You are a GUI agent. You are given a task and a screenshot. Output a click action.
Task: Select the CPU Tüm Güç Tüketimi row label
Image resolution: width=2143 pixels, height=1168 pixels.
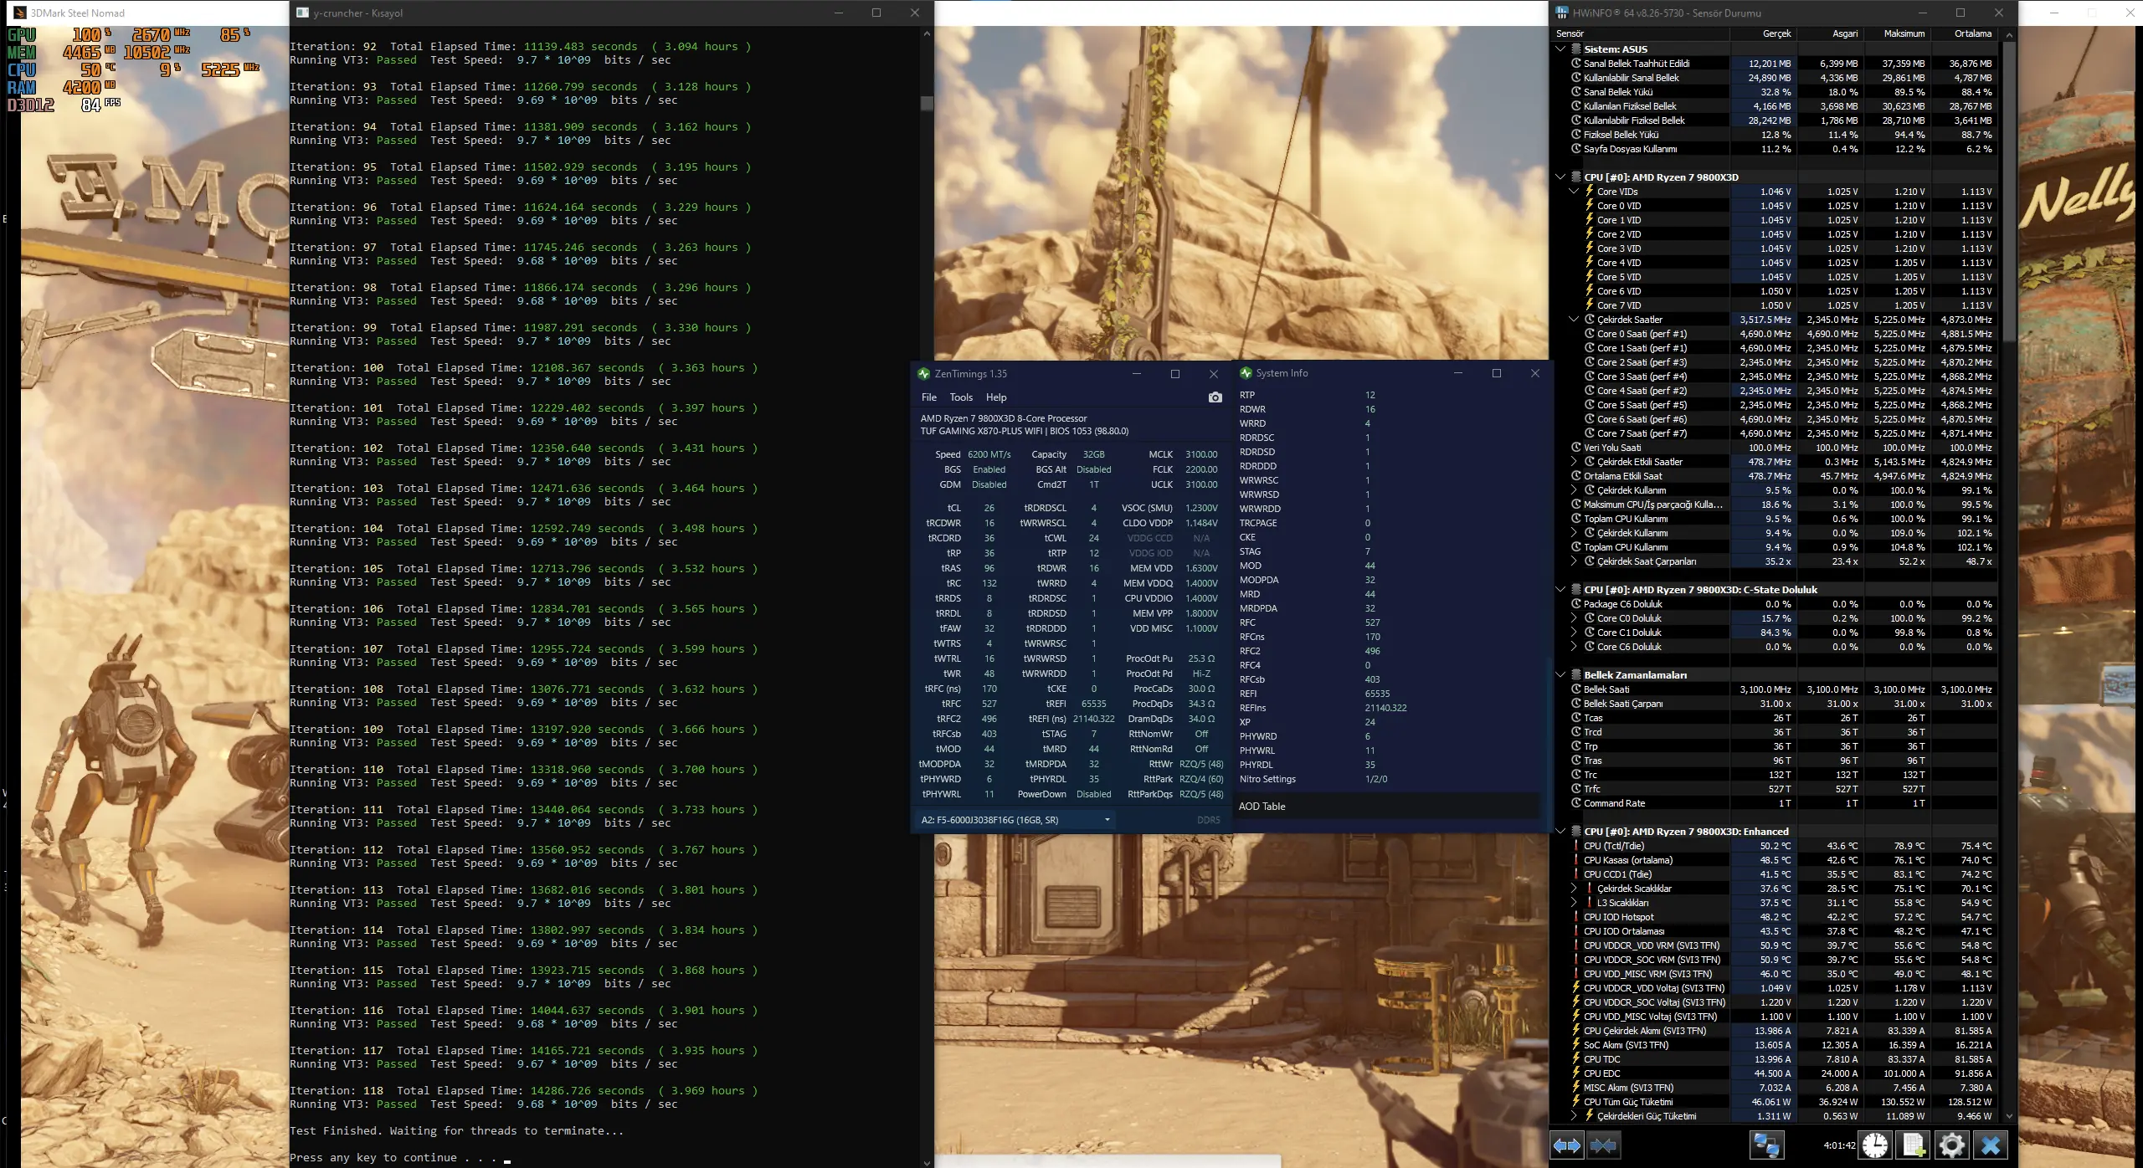click(x=1628, y=1102)
